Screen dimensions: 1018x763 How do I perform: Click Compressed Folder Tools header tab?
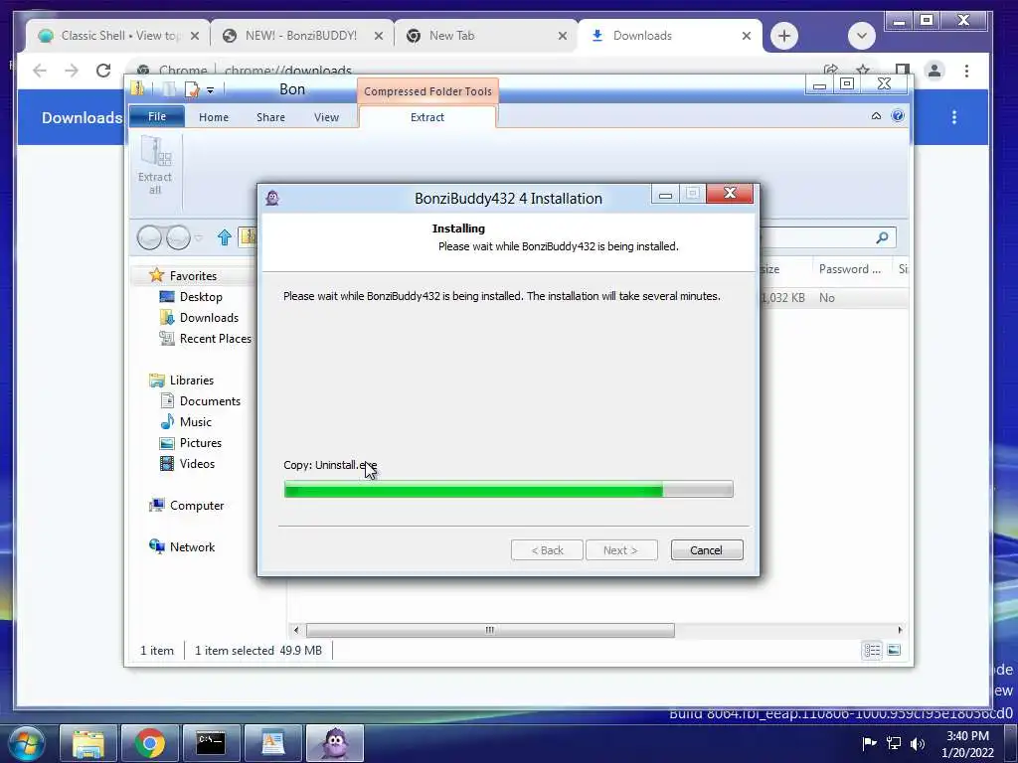[x=427, y=91]
